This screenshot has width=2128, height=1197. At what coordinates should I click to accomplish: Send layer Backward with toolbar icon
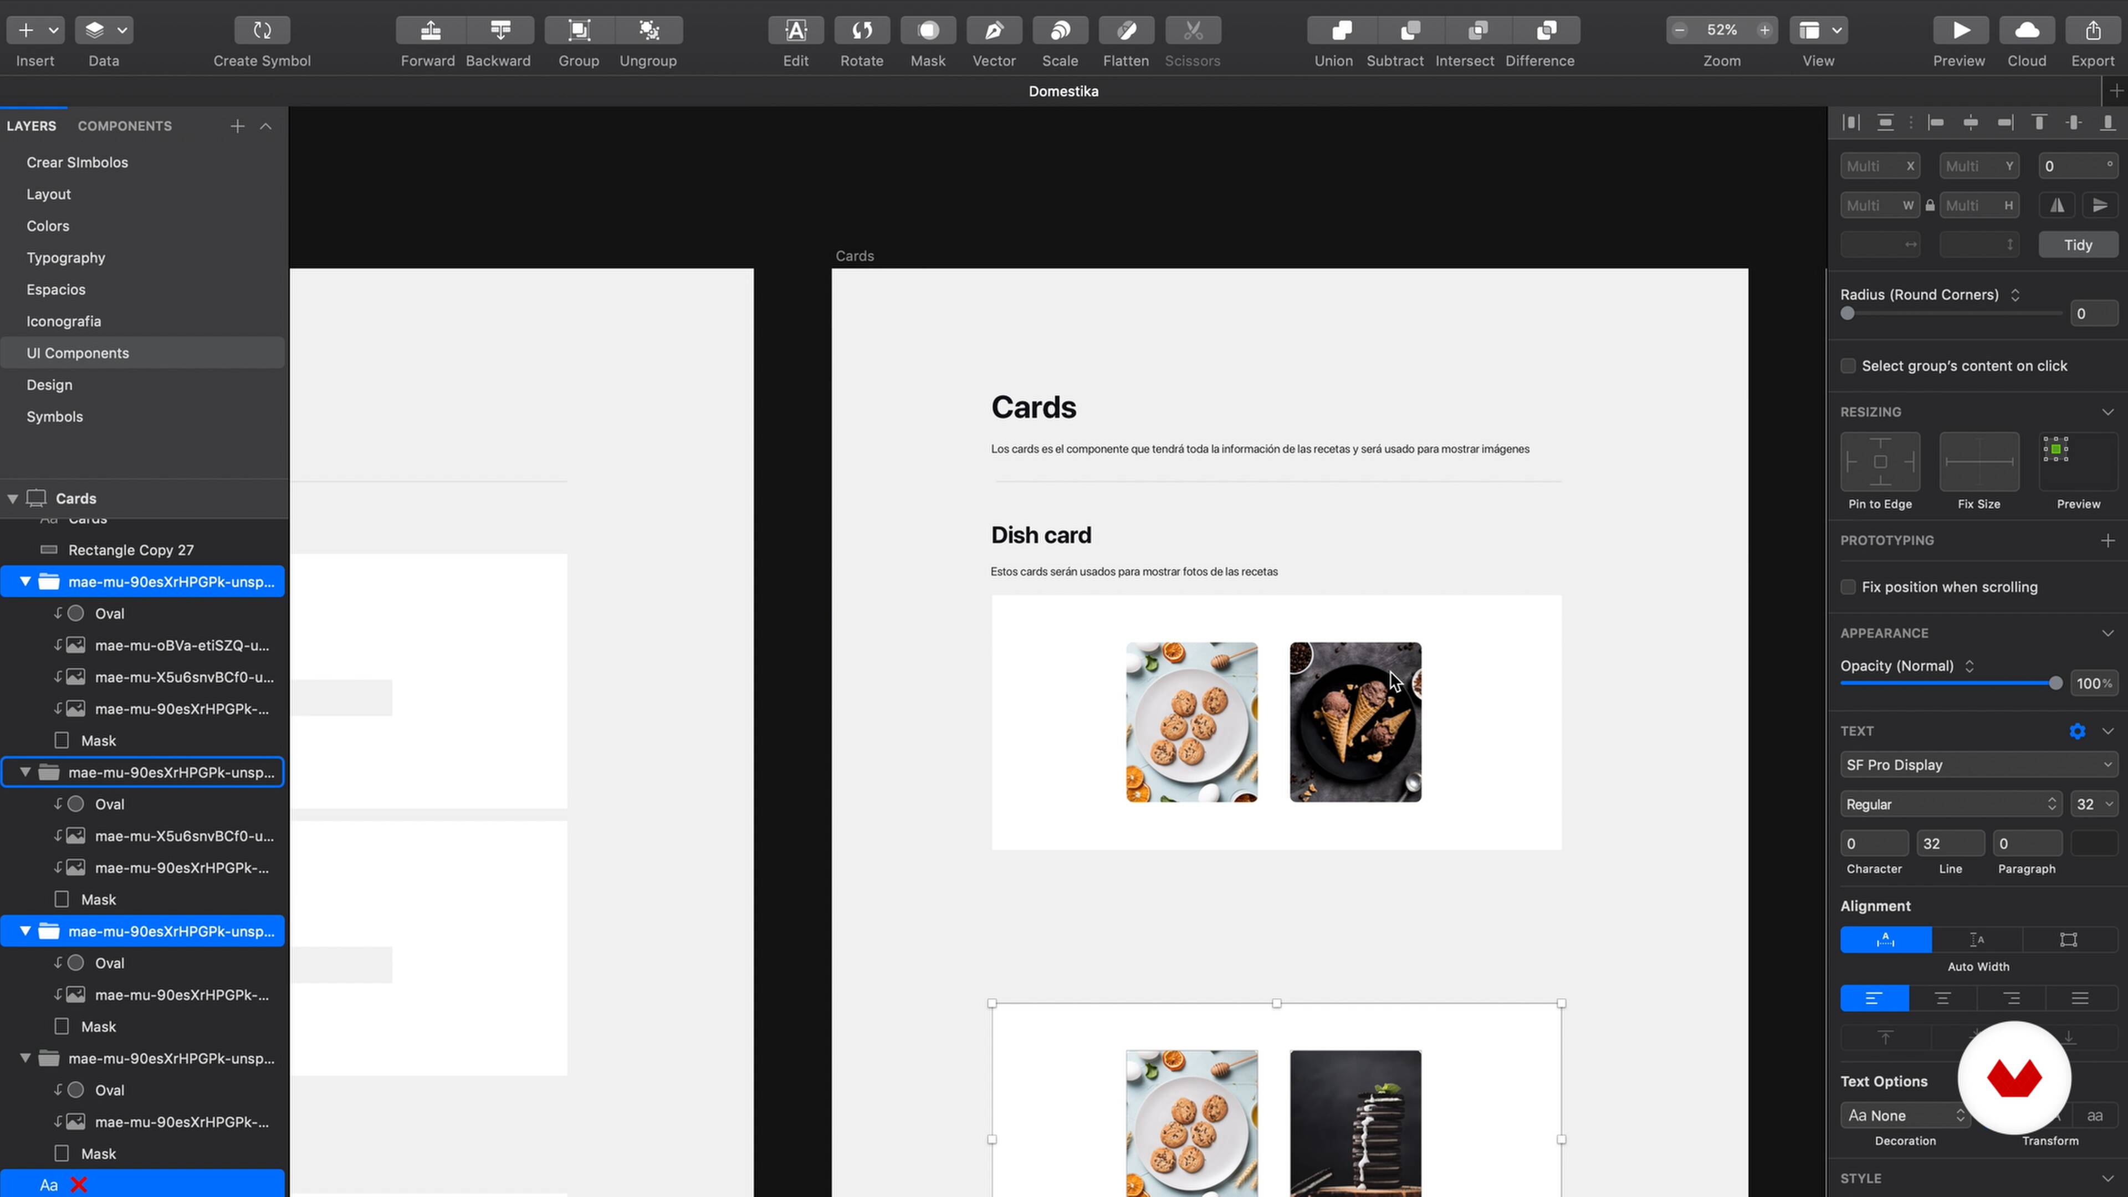500,30
